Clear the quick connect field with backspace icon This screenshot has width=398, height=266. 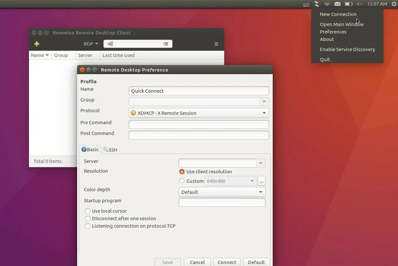[166, 44]
